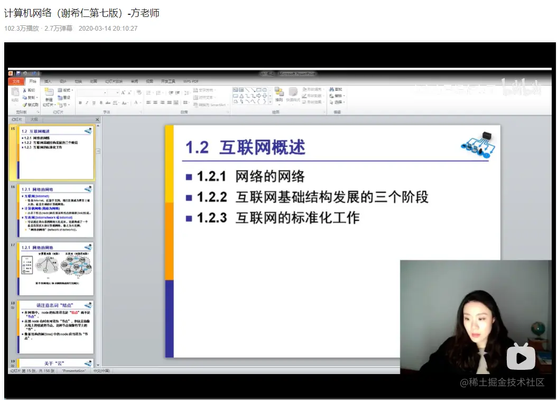Click the Increase Indent icon
This screenshot has width=557, height=400.
[x=177, y=93]
